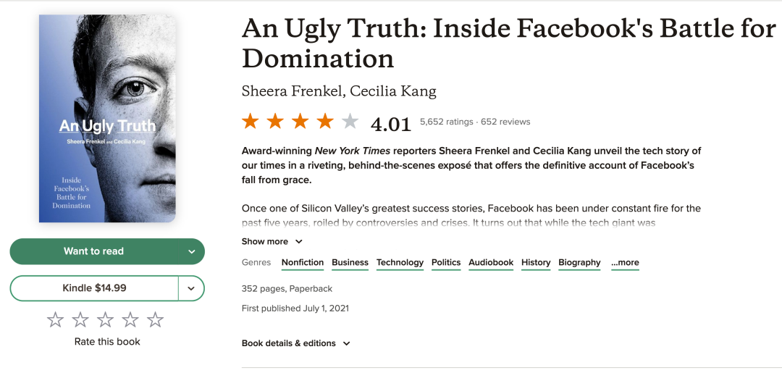This screenshot has width=782, height=386.
Task: Rate the book one star
Action: click(x=55, y=319)
